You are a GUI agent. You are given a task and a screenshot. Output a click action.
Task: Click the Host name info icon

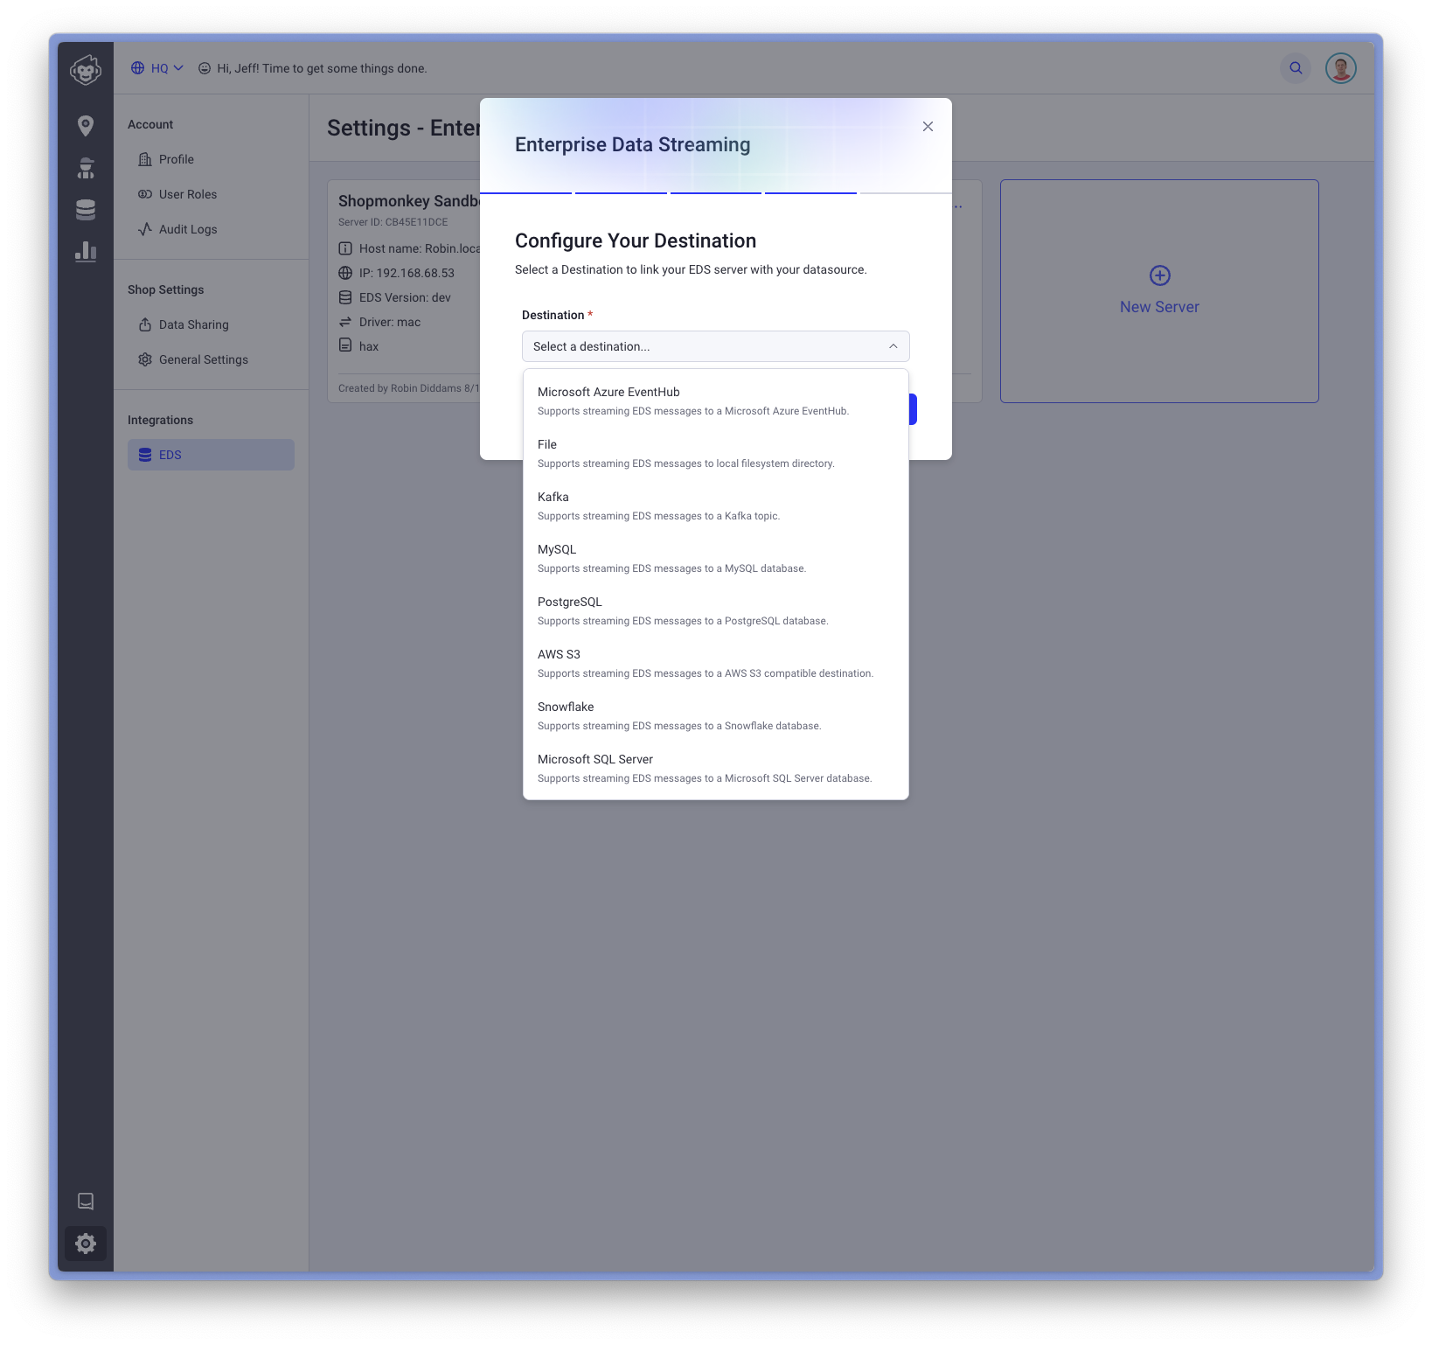click(x=345, y=248)
